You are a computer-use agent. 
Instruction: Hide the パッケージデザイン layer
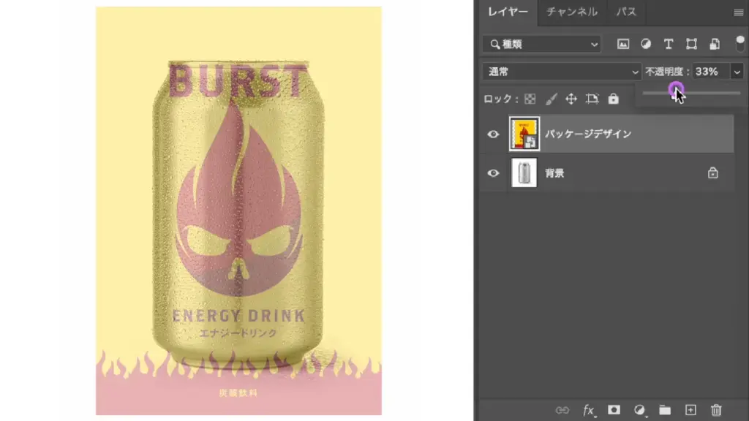pos(494,134)
